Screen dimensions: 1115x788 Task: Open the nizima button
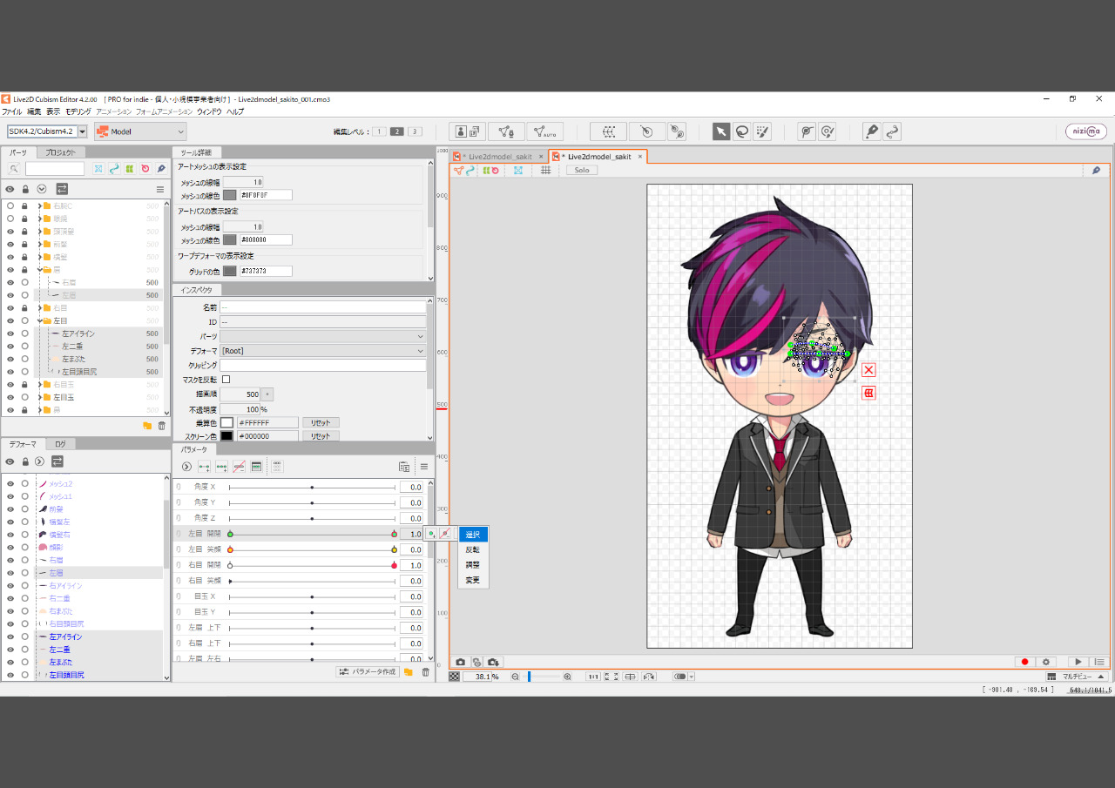coord(1086,131)
